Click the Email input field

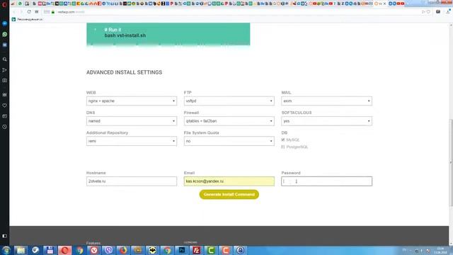[x=229, y=181]
